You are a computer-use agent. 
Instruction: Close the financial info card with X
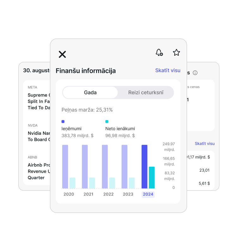(62, 54)
